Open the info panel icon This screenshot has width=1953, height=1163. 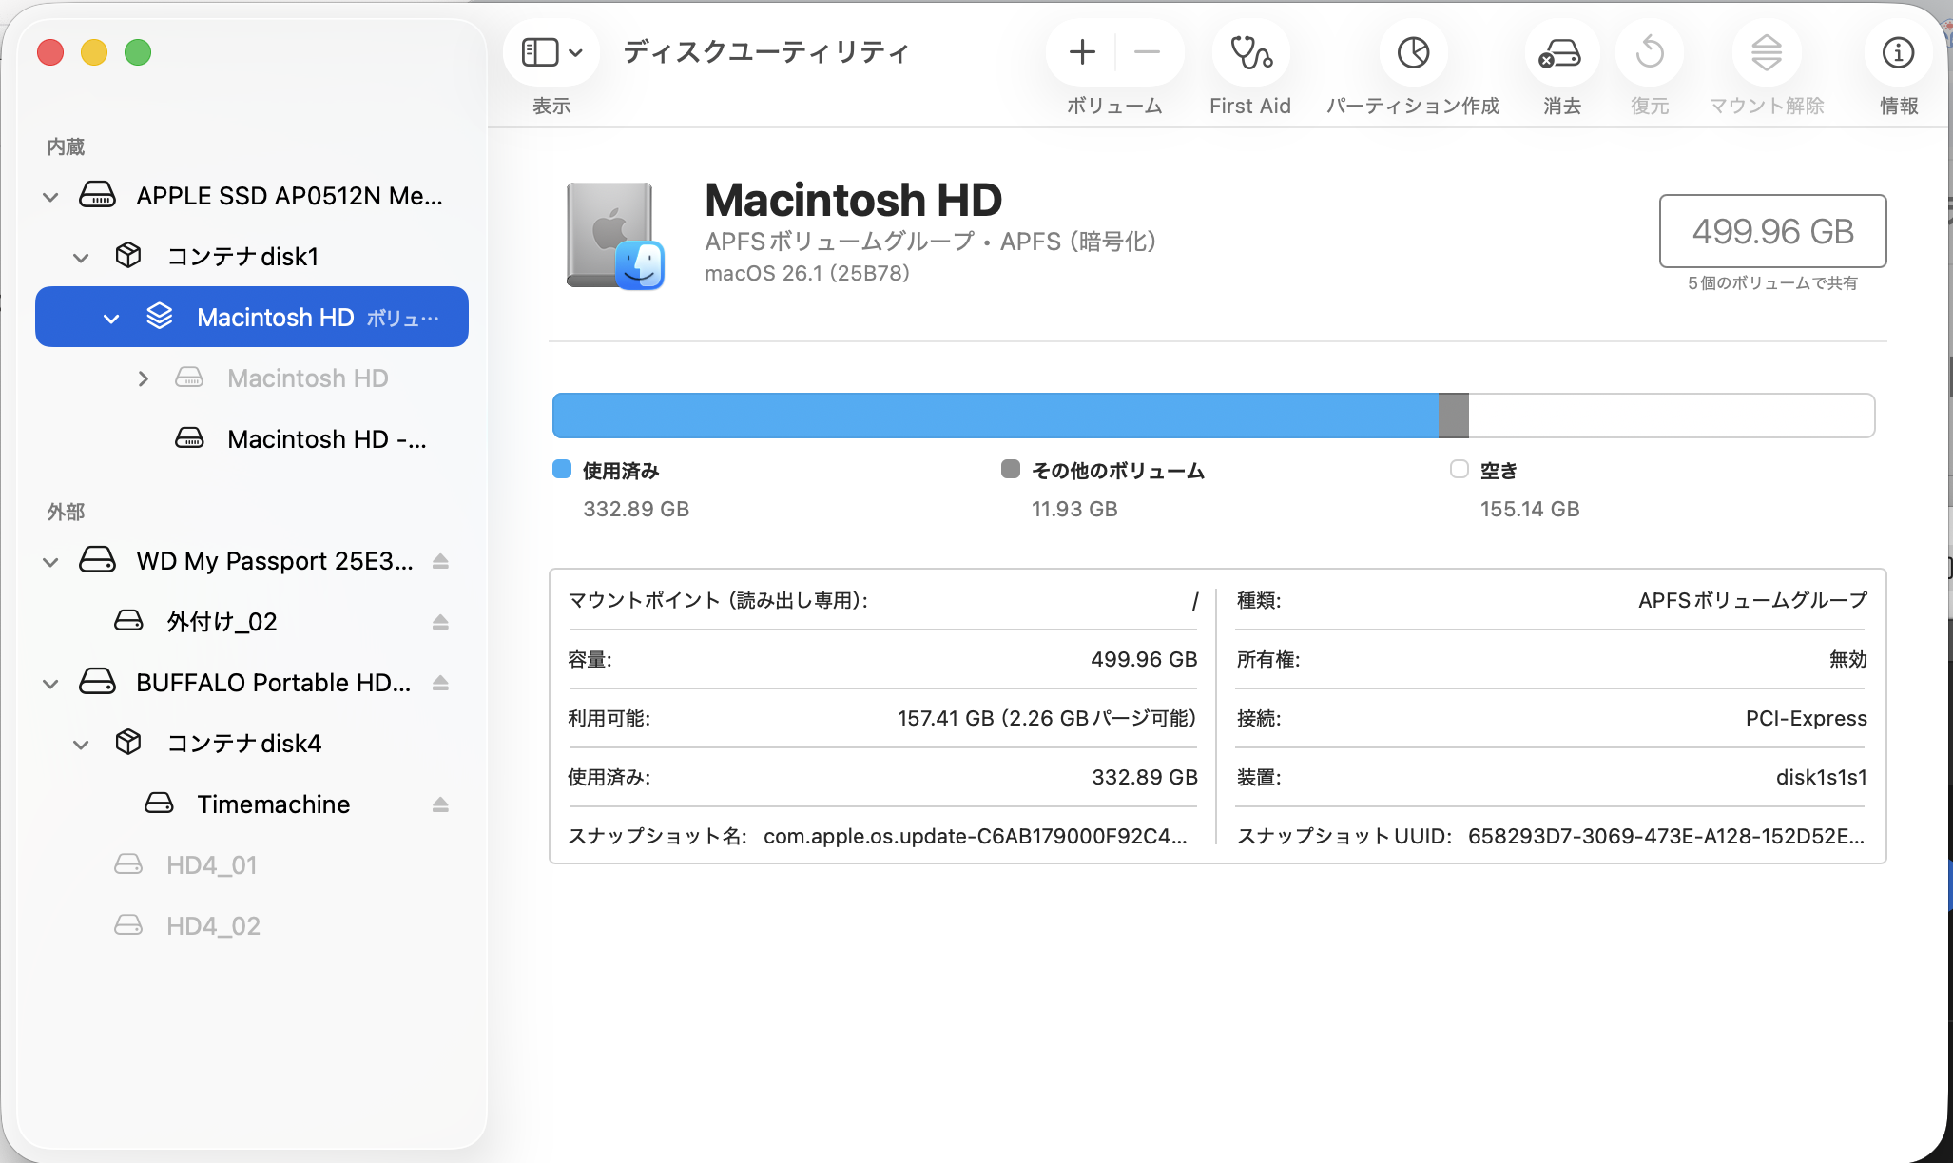click(x=1898, y=52)
